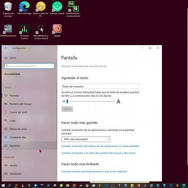Click the magnifier icon in the settings search box
The height and width of the screenshot is (188, 188).
(x=52, y=66)
